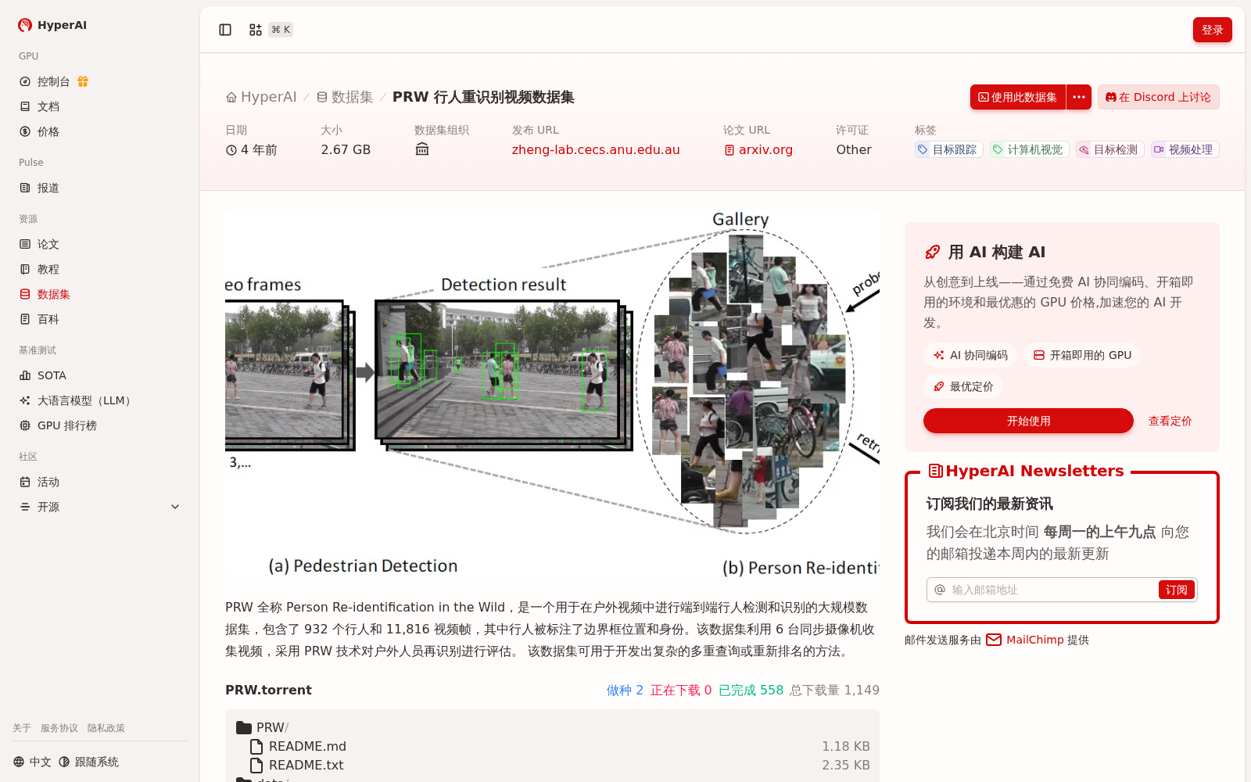
Task: Click the gift icon next to 控制台
Action: coord(83,81)
